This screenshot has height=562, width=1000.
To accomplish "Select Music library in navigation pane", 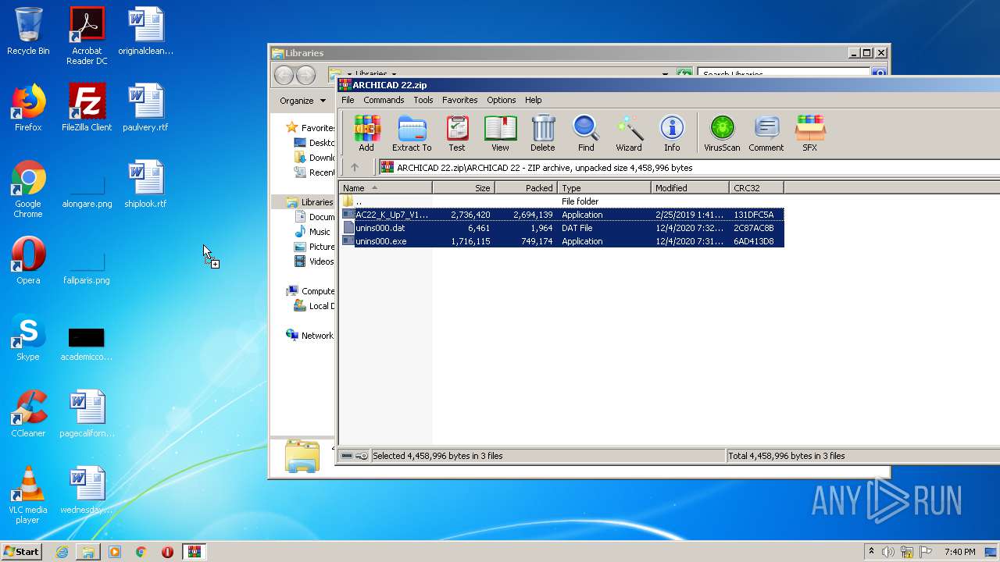I will coord(312,232).
